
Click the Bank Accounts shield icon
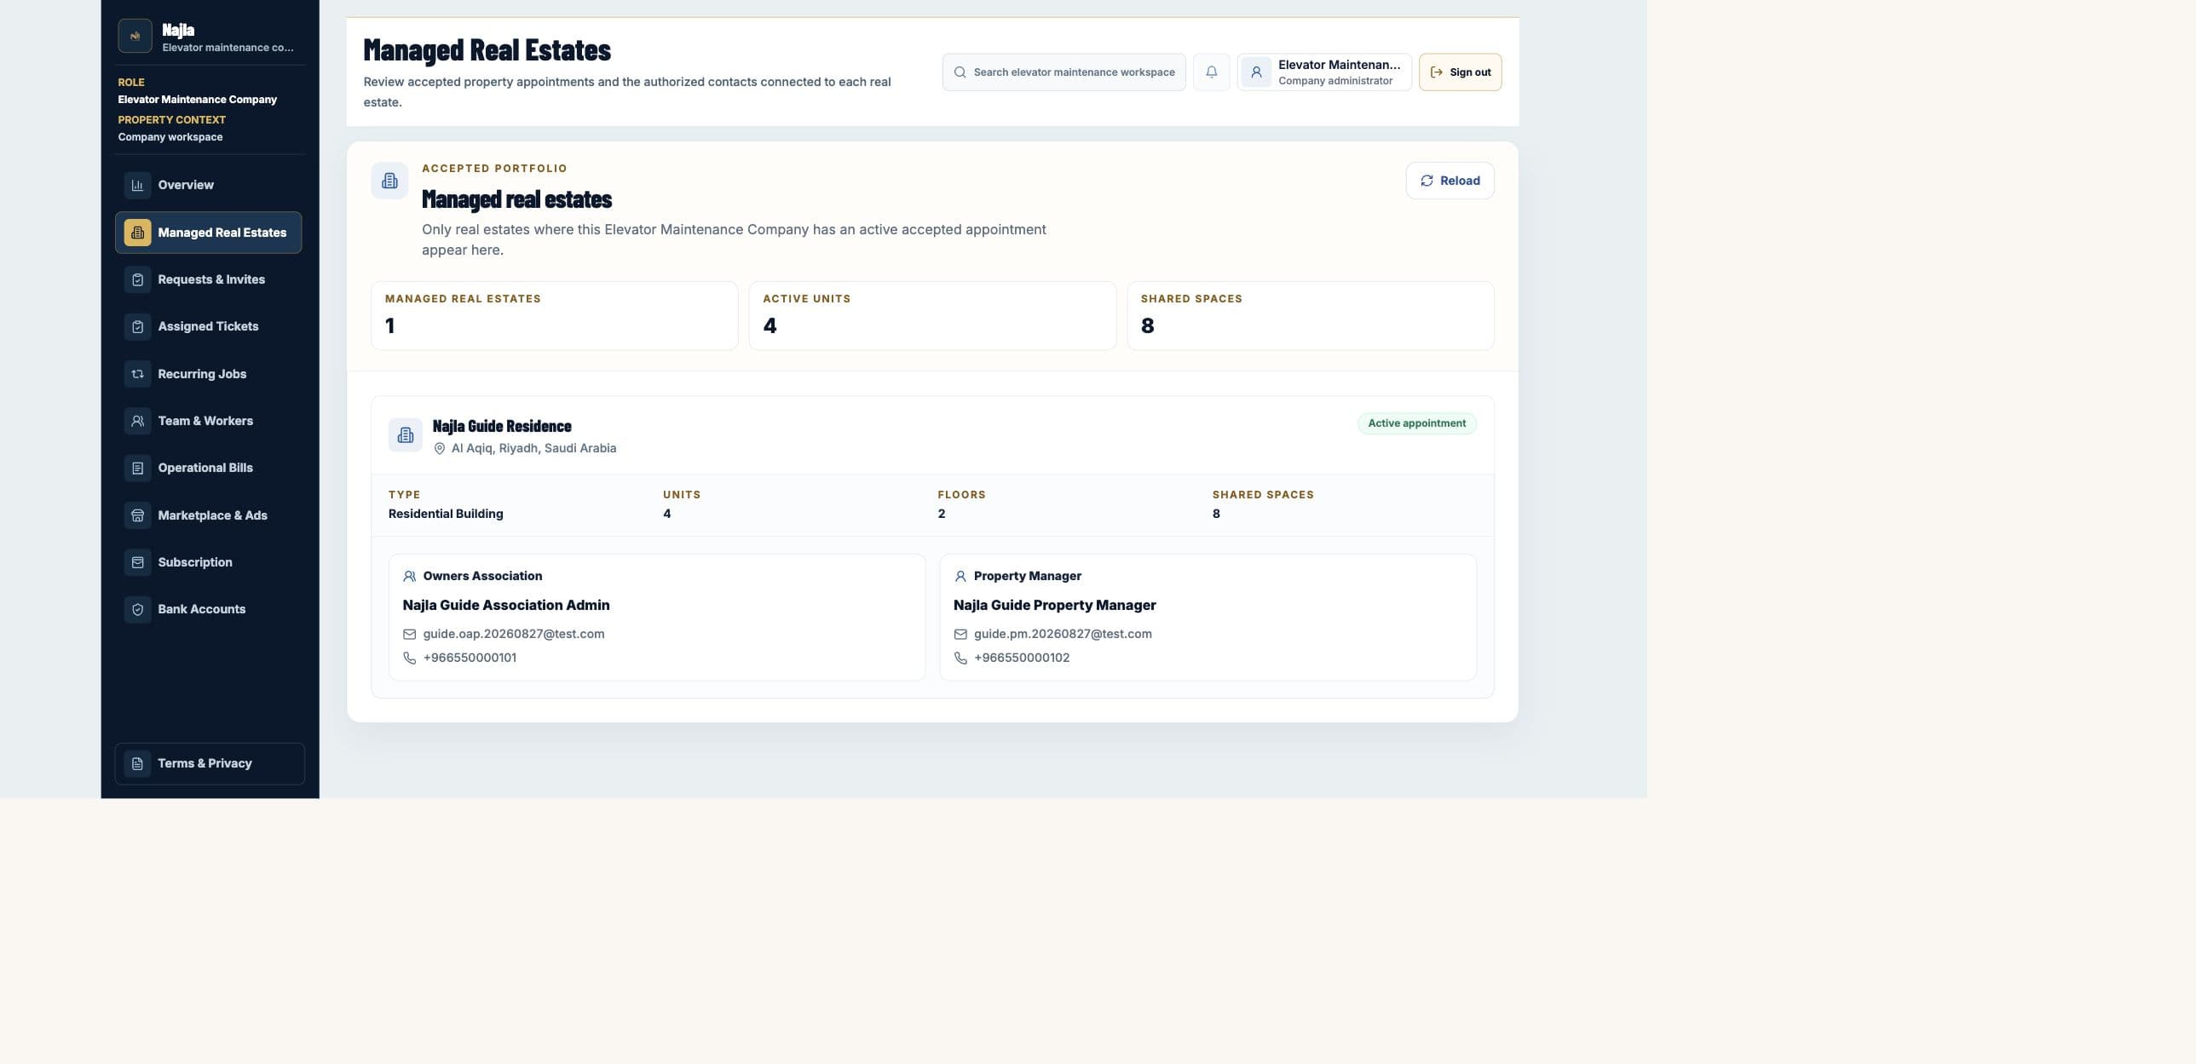(x=137, y=609)
